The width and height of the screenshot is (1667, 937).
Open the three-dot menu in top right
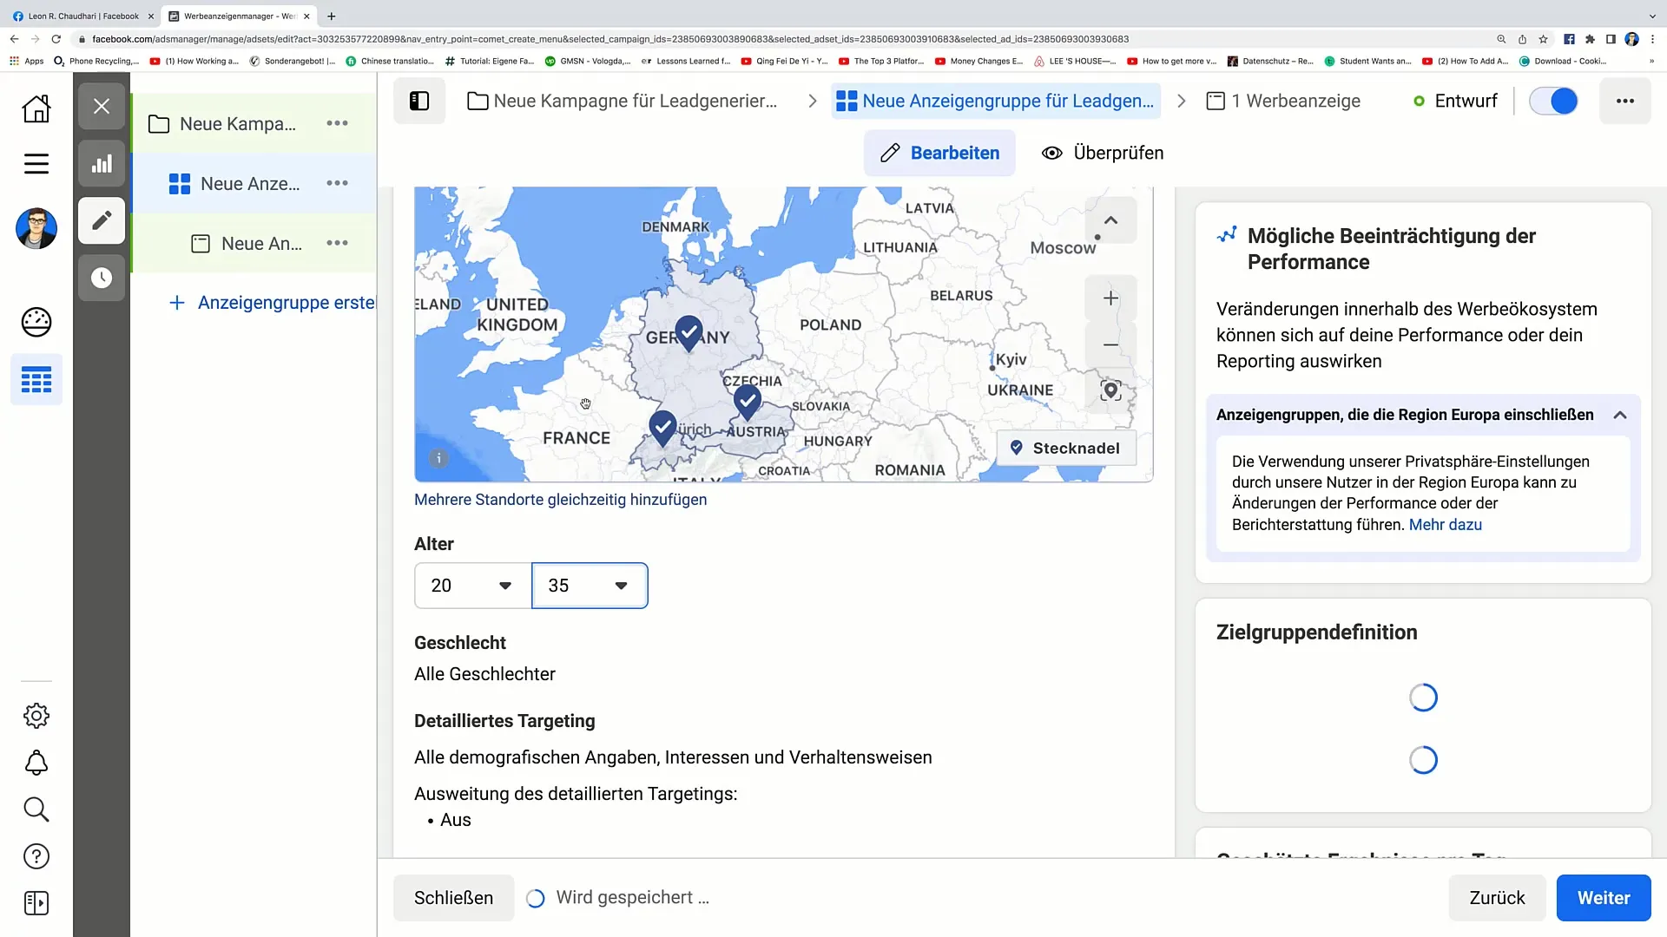pyautogui.click(x=1625, y=101)
